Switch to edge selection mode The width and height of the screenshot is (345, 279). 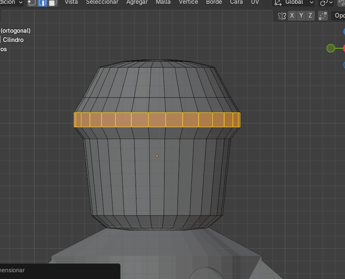pyautogui.click(x=42, y=3)
